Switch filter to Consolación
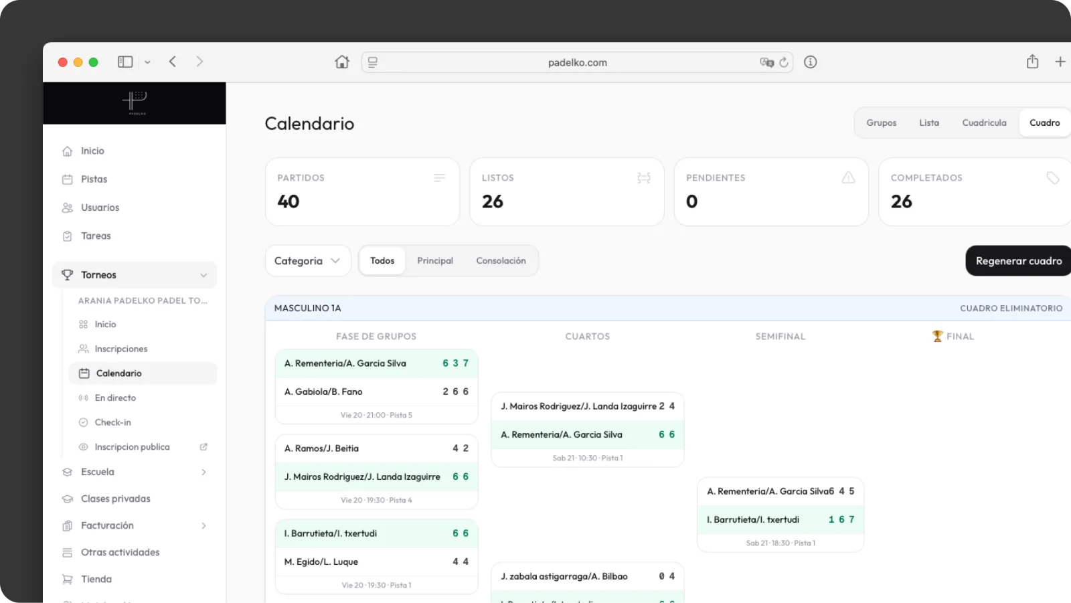Viewport: 1071px width, 603px height. pyautogui.click(x=501, y=261)
